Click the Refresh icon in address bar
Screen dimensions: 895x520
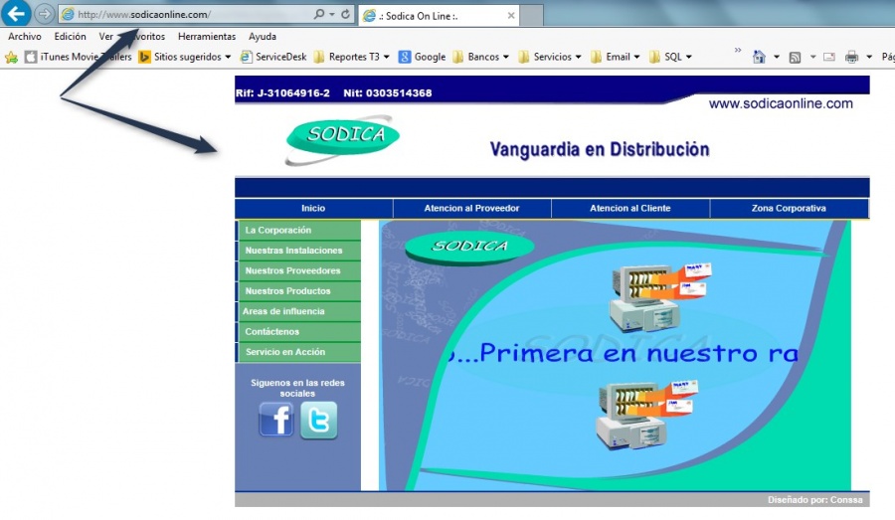click(x=345, y=14)
